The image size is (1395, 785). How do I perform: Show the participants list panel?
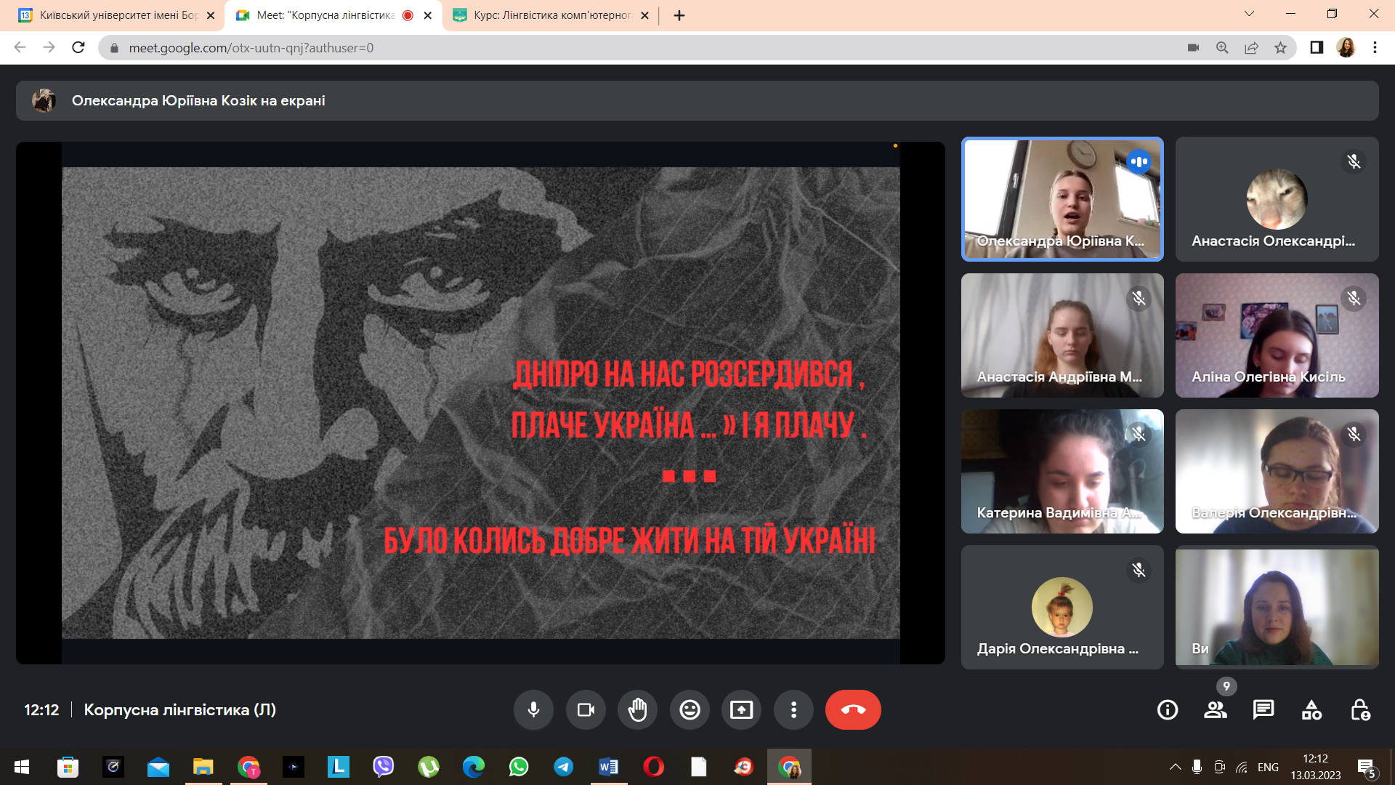[1215, 709]
